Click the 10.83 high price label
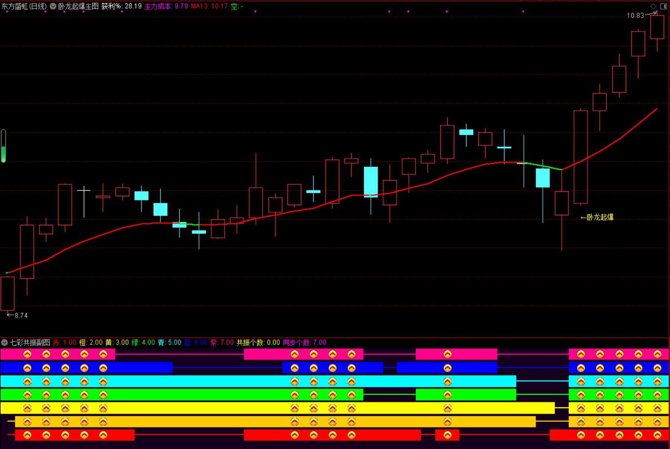 click(x=635, y=16)
